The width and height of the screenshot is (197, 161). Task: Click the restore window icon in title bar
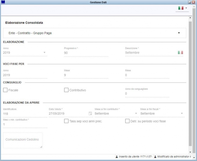coord(189,2)
